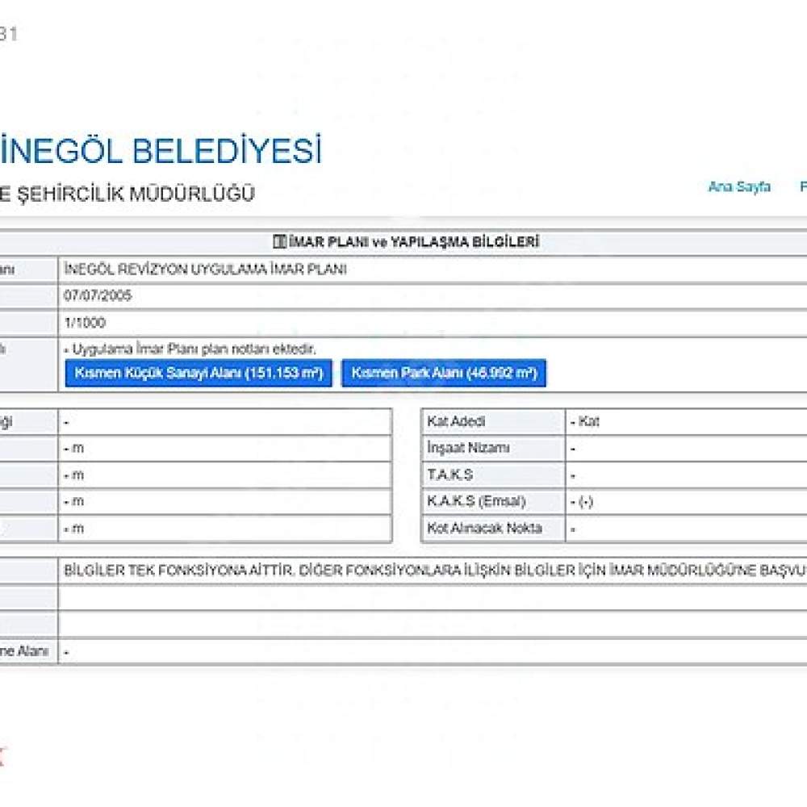Click the table icon beside İMAR PLANI header
This screenshot has height=807, width=807.
point(279,241)
